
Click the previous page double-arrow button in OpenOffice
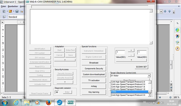171,84
